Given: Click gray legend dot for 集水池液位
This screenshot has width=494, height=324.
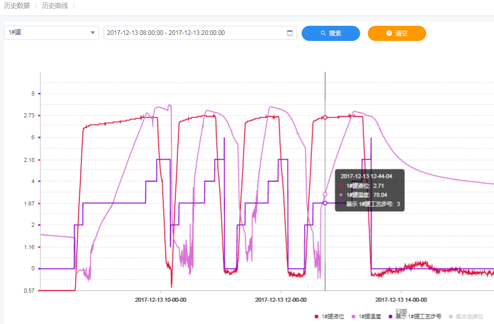Looking at the screenshot, I should point(451,316).
